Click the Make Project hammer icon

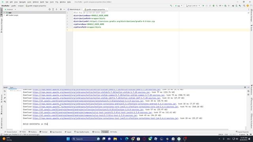point(171,6)
